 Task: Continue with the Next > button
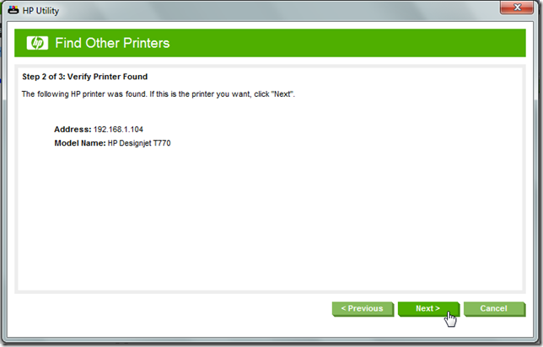click(x=428, y=308)
